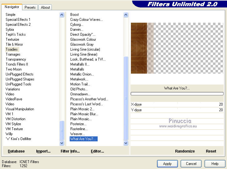
Task: Click the filter list scrollbar thumb
Action: 126,98
